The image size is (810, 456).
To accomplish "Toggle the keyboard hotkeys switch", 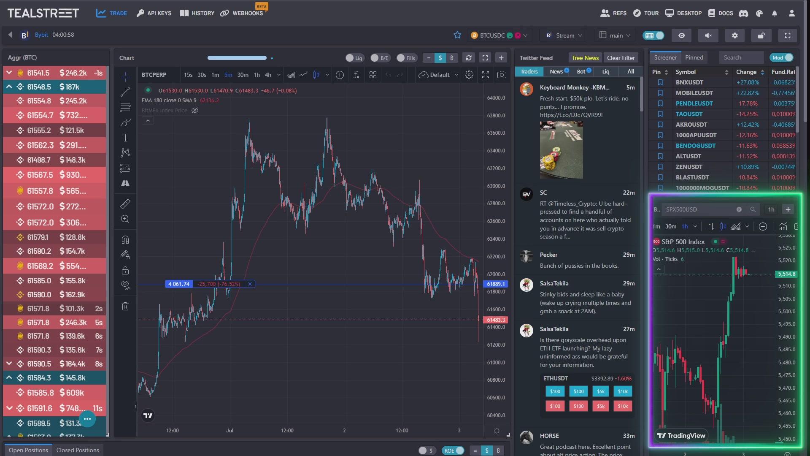I will pyautogui.click(x=653, y=35).
